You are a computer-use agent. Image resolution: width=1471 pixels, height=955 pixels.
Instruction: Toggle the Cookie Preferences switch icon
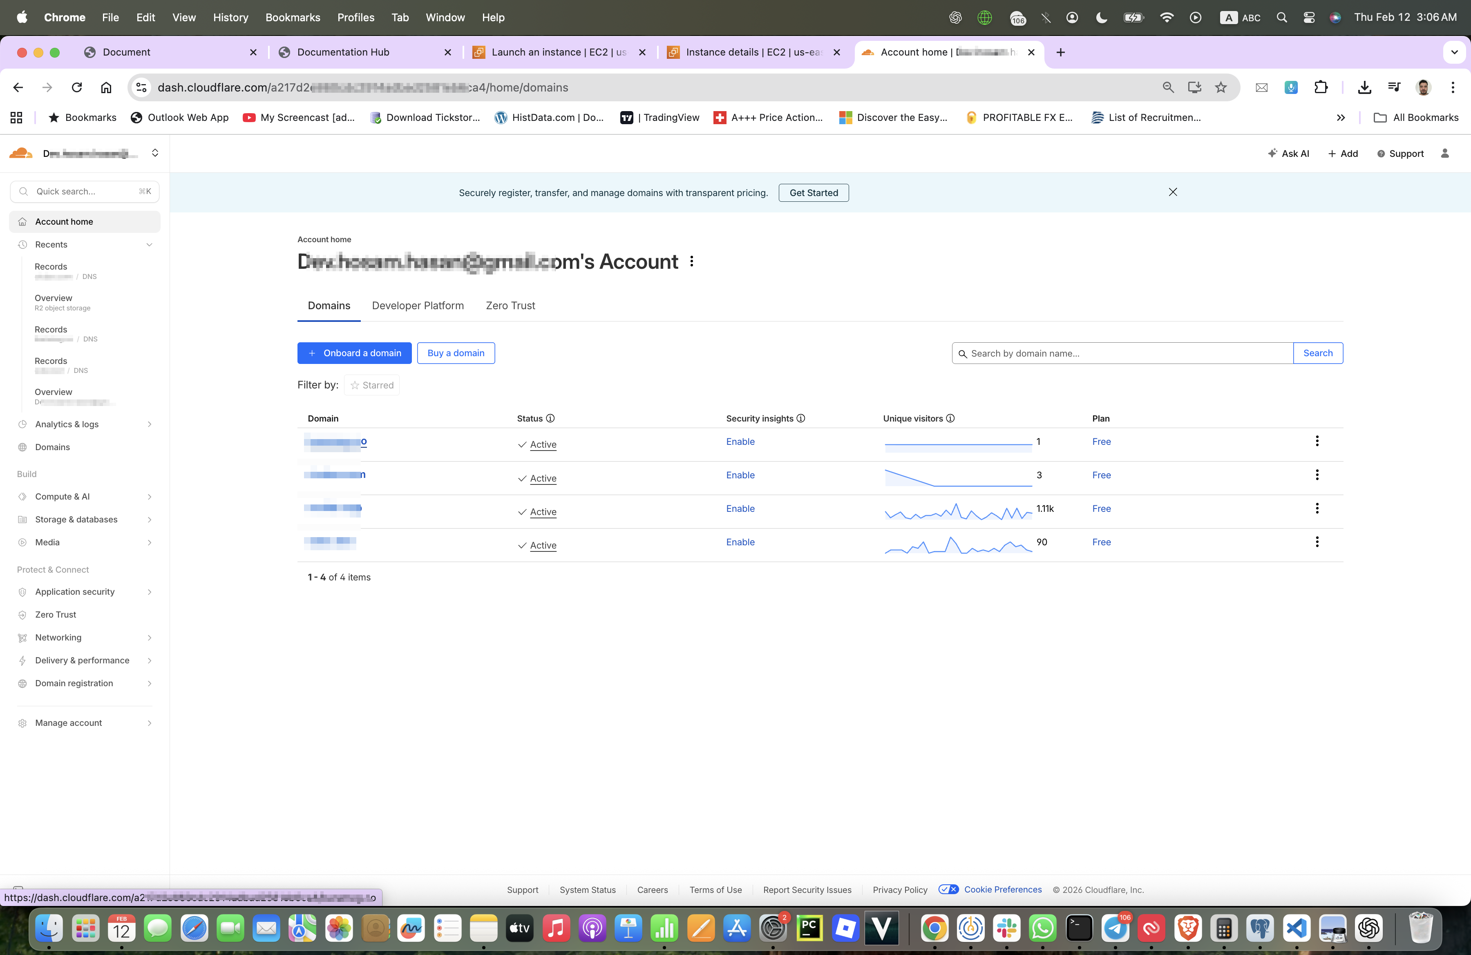948,890
